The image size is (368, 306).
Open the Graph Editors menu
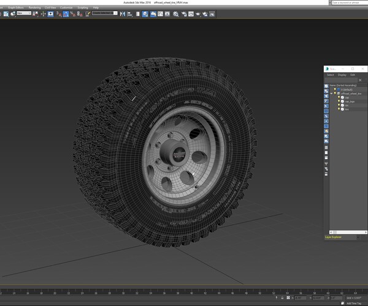point(16,7)
